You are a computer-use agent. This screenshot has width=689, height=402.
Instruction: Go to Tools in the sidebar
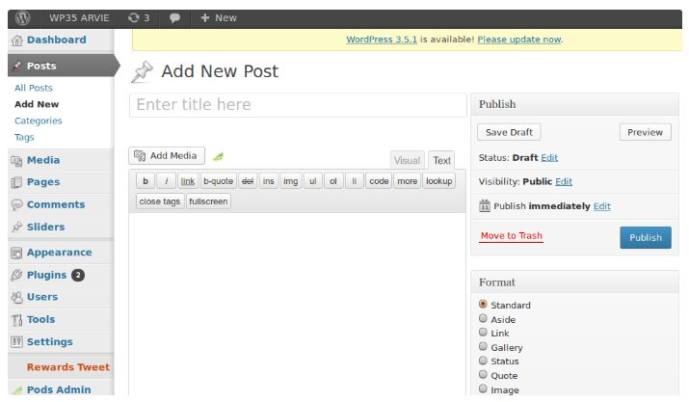pyautogui.click(x=40, y=319)
